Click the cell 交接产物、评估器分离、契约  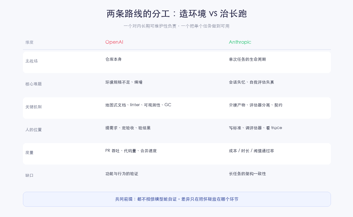tap(256, 105)
